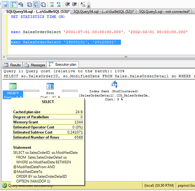Screen dimensions: 195x191
Task: Click the Sort operator label
Action: pyautogui.click(x=50, y=93)
